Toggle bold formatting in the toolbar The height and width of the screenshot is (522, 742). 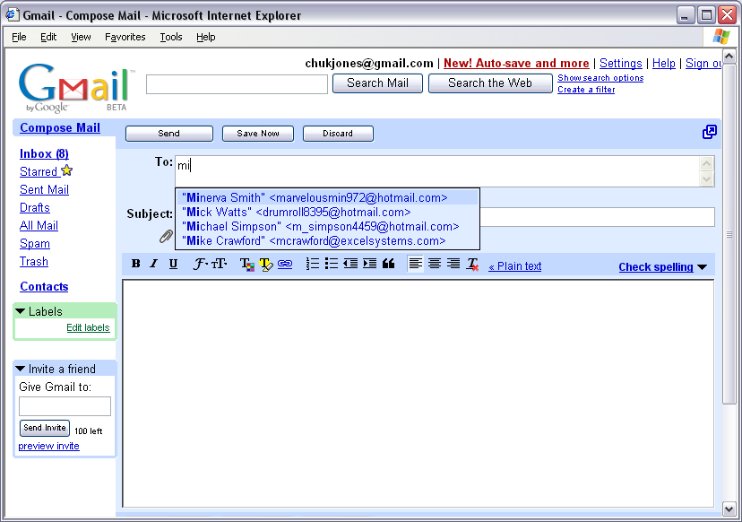point(136,264)
